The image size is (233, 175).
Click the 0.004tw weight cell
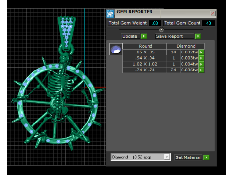coord(189,64)
